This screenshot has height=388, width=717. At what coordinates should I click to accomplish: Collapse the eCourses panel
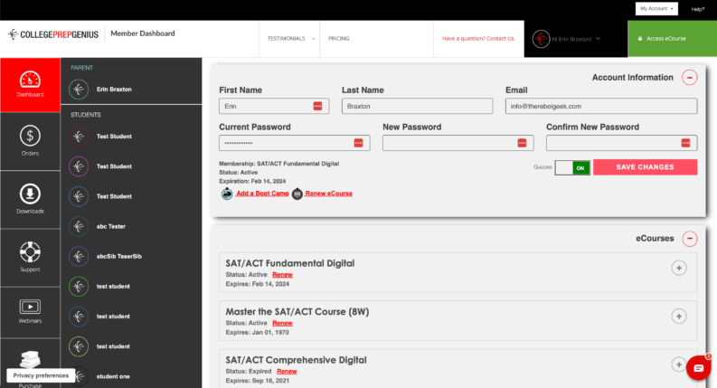690,239
